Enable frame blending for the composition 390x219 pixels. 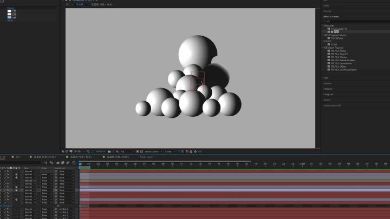(63, 163)
